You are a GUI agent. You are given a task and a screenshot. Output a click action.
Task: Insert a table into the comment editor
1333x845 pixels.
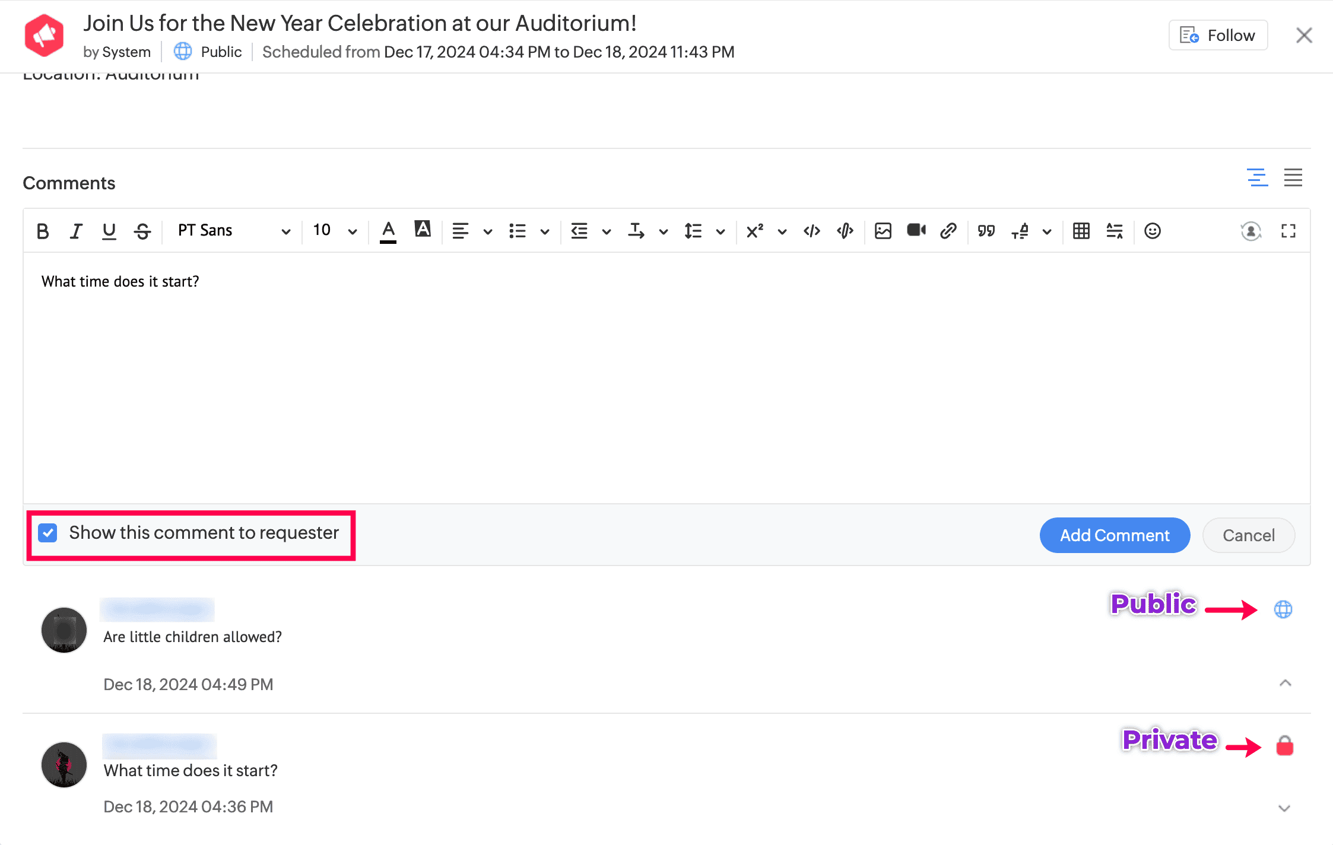(x=1080, y=231)
